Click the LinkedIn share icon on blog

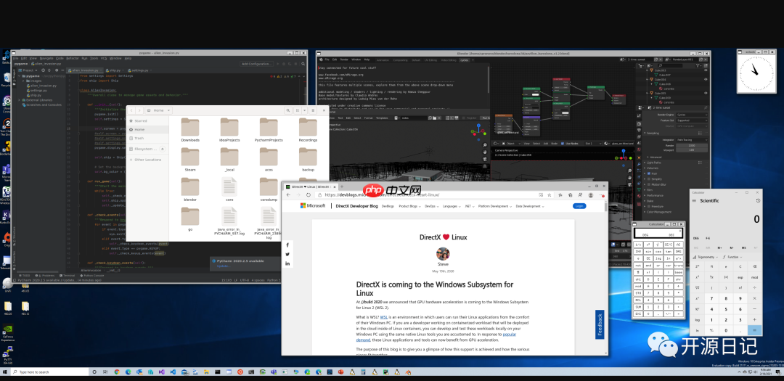point(287,263)
